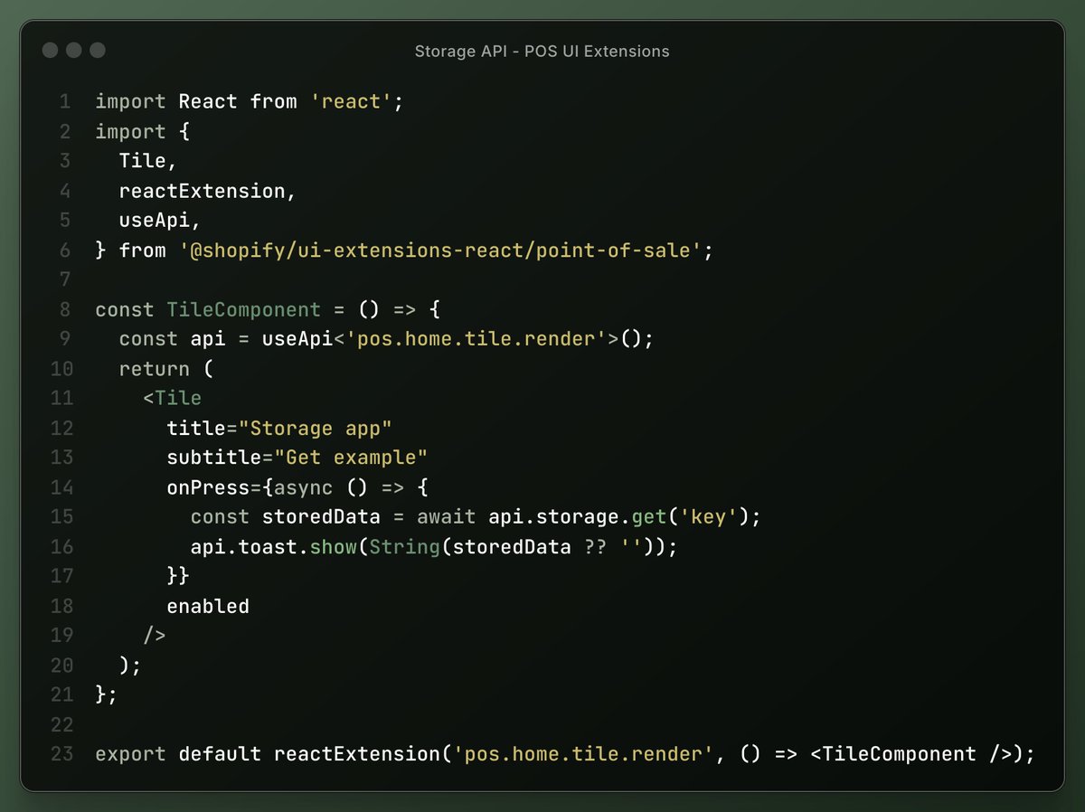Click the 'async' keyword on line 14
This screenshot has width=1085, height=812.
(303, 487)
